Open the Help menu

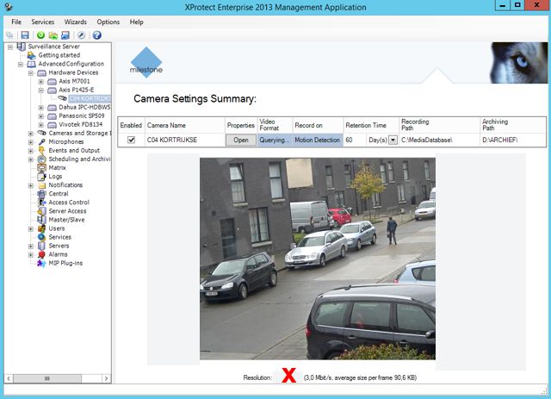click(x=136, y=22)
